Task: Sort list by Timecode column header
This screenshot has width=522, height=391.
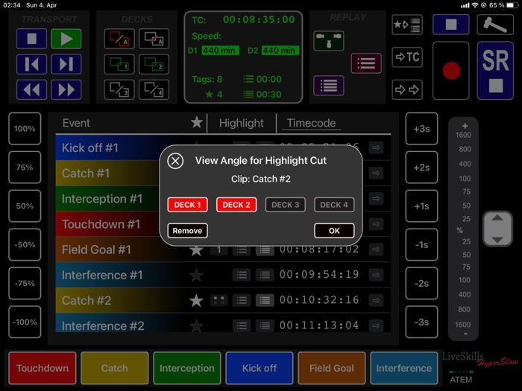Action: point(311,123)
